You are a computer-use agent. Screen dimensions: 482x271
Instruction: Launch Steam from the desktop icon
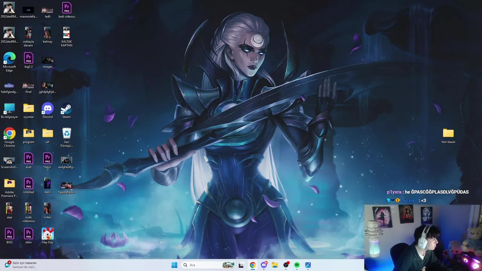pyautogui.click(x=66, y=111)
